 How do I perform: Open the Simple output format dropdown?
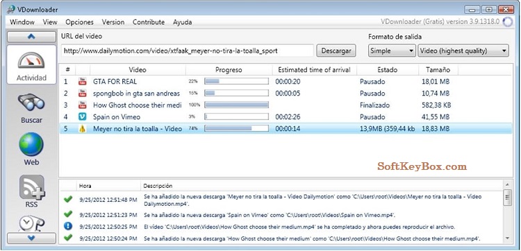[x=392, y=51]
